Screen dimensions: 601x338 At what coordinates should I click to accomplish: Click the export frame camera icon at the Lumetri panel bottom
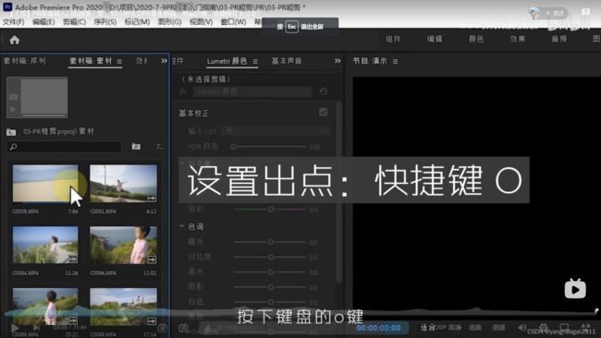pyautogui.click(x=184, y=328)
